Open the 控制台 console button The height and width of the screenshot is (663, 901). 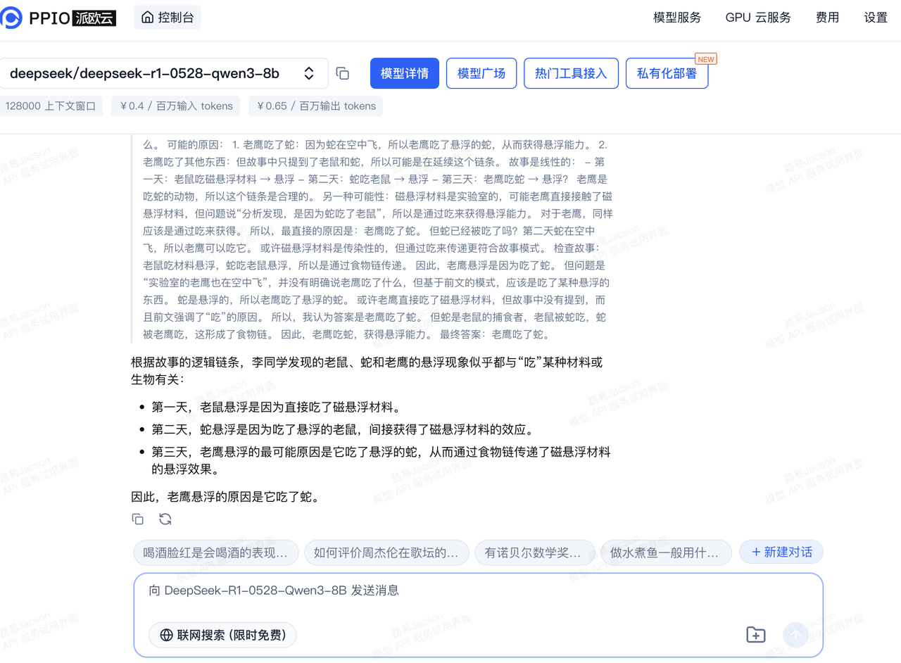click(168, 18)
